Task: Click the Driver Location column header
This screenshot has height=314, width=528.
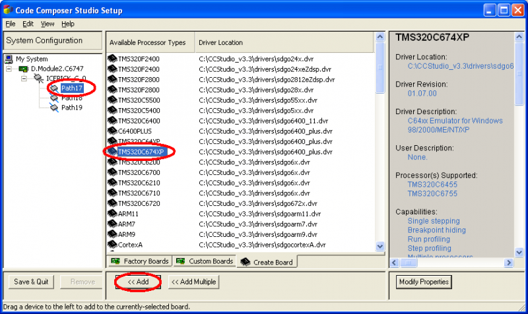Action: pos(284,42)
